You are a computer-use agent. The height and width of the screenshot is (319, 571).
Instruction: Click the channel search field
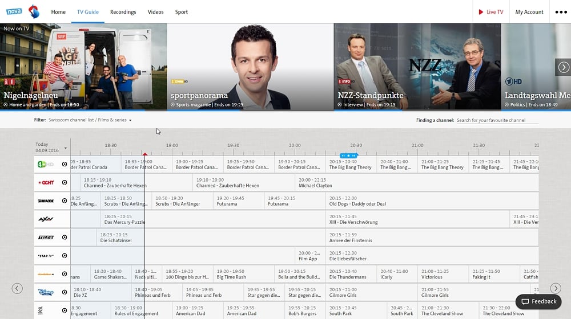point(497,120)
